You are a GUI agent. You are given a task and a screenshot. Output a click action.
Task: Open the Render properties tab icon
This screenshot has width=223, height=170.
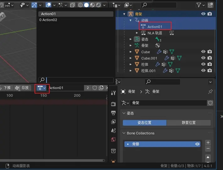pos(113,104)
